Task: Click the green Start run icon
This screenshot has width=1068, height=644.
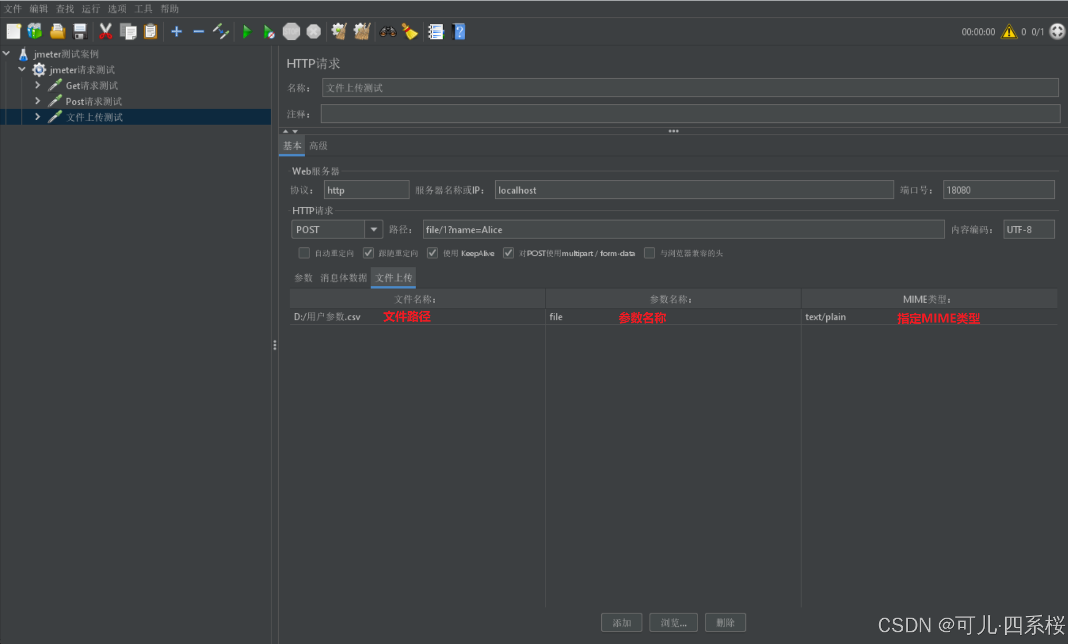Action: point(247,32)
